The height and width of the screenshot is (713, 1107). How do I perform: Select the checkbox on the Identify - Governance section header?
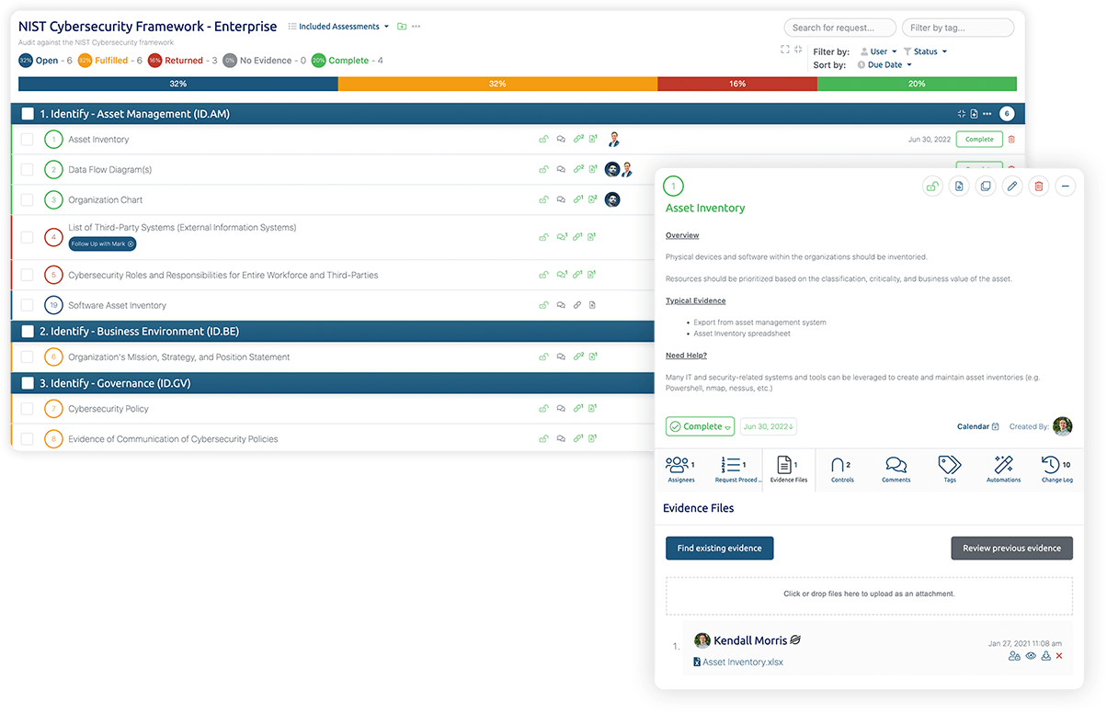click(26, 384)
